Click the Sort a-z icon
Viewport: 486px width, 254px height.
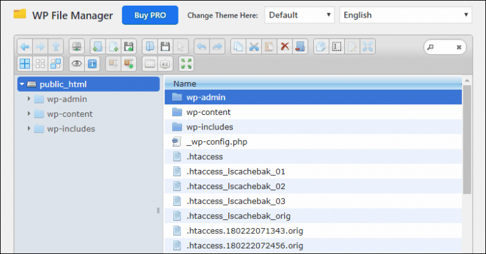pos(165,63)
